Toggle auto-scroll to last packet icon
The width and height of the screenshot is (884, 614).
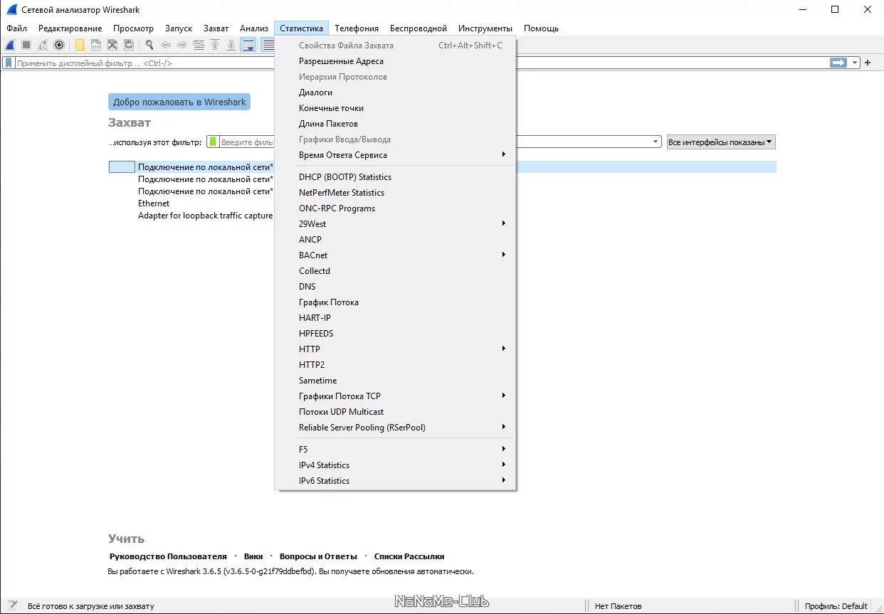[248, 45]
